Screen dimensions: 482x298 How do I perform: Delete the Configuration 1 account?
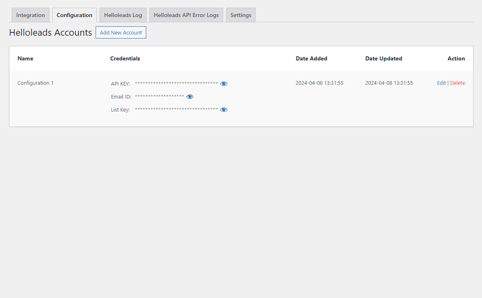pyautogui.click(x=457, y=83)
